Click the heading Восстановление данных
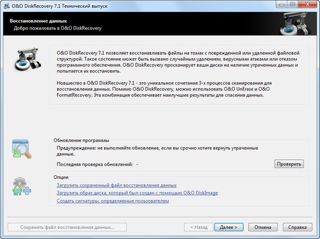Viewport: 320px width, 239px height. tap(38, 21)
